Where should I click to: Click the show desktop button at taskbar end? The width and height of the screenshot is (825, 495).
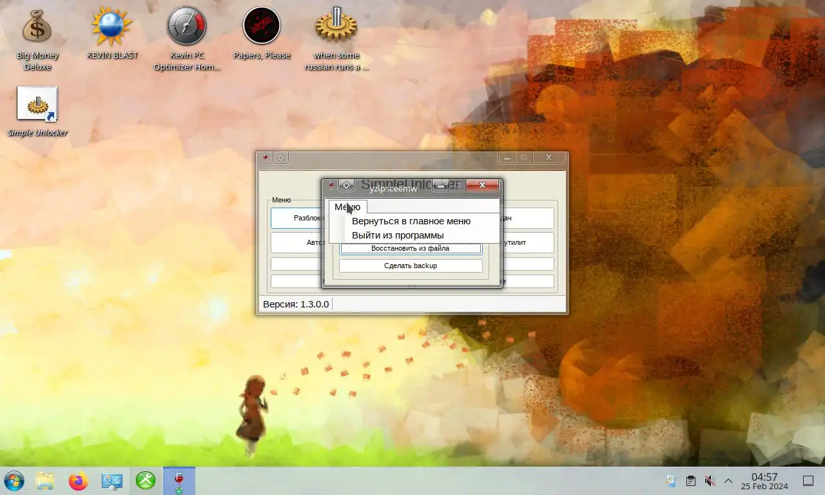(x=808, y=481)
